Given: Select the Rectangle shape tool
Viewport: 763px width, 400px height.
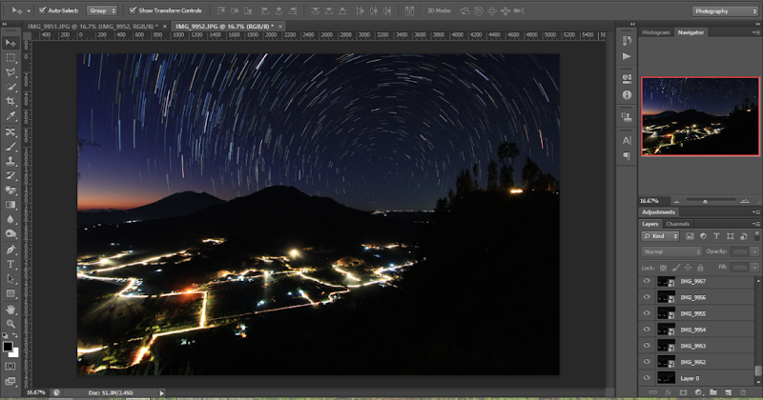Looking at the screenshot, I should (10, 293).
